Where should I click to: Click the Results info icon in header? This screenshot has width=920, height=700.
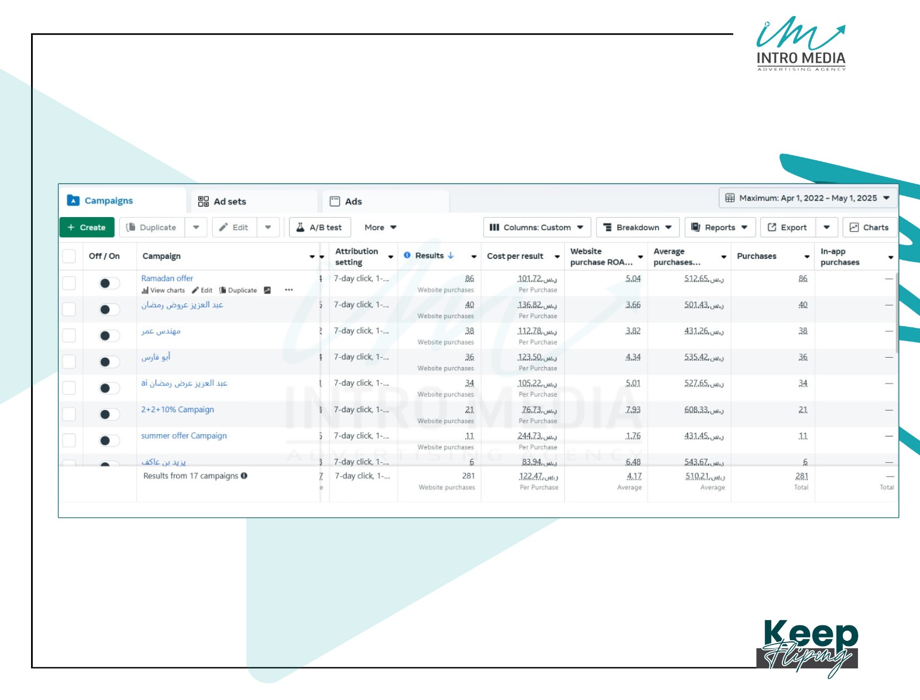[407, 256]
